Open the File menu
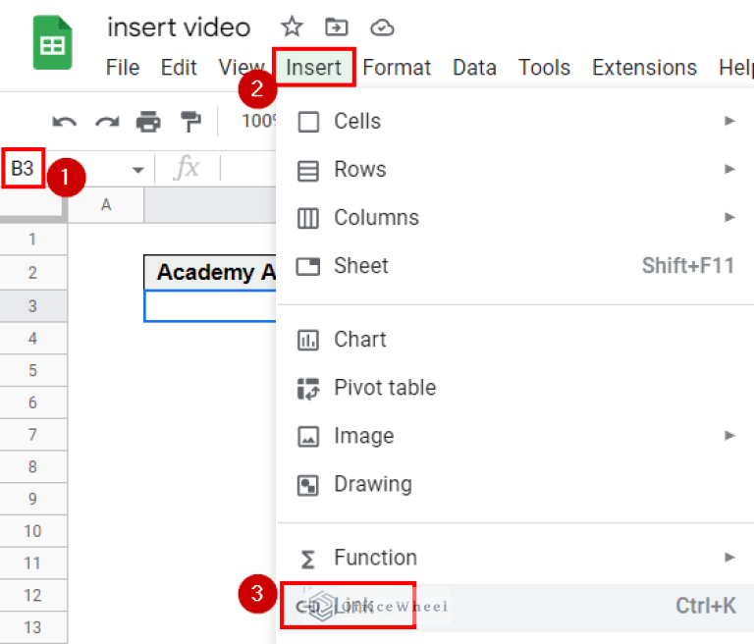Image resolution: width=754 pixels, height=644 pixels. (x=123, y=68)
